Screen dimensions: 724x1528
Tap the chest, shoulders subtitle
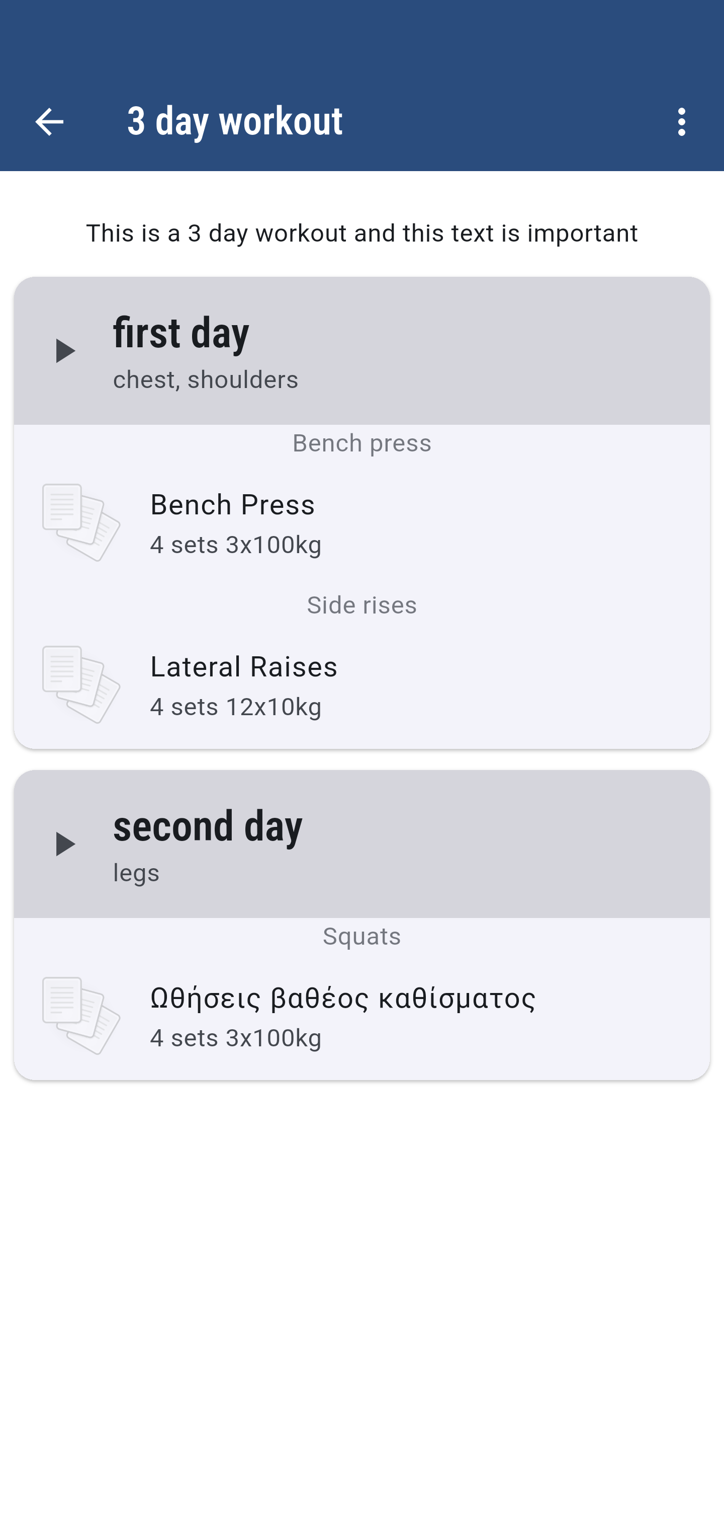(x=206, y=380)
